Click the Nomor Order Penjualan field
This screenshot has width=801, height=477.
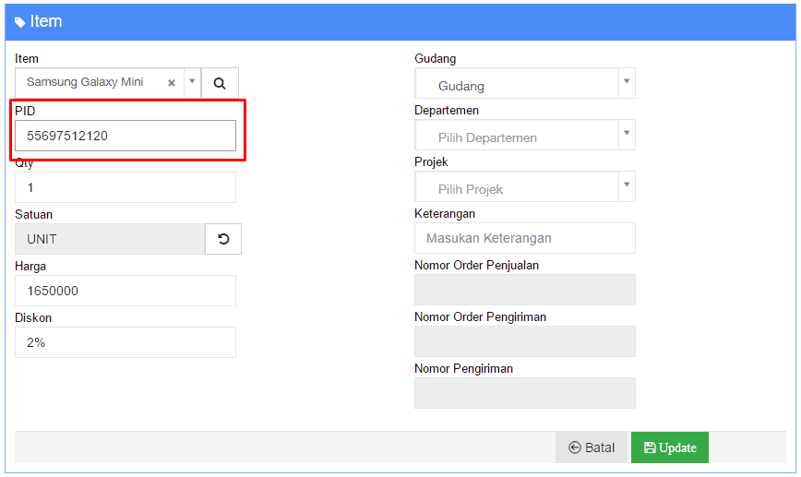pos(525,290)
